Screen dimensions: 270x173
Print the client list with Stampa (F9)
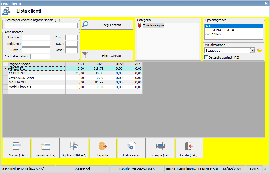coord(160,148)
